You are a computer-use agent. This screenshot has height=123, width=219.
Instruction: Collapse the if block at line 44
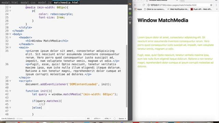(10, 101)
